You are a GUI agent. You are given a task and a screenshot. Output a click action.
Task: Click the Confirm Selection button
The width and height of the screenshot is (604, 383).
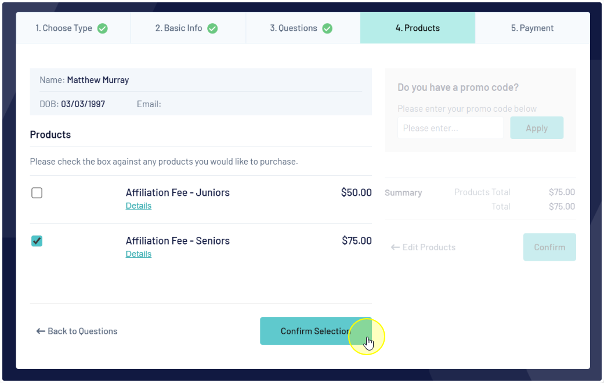[x=316, y=331]
